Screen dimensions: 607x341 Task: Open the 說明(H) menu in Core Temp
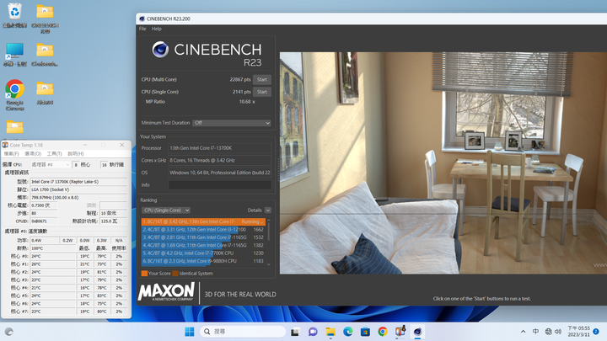point(76,154)
